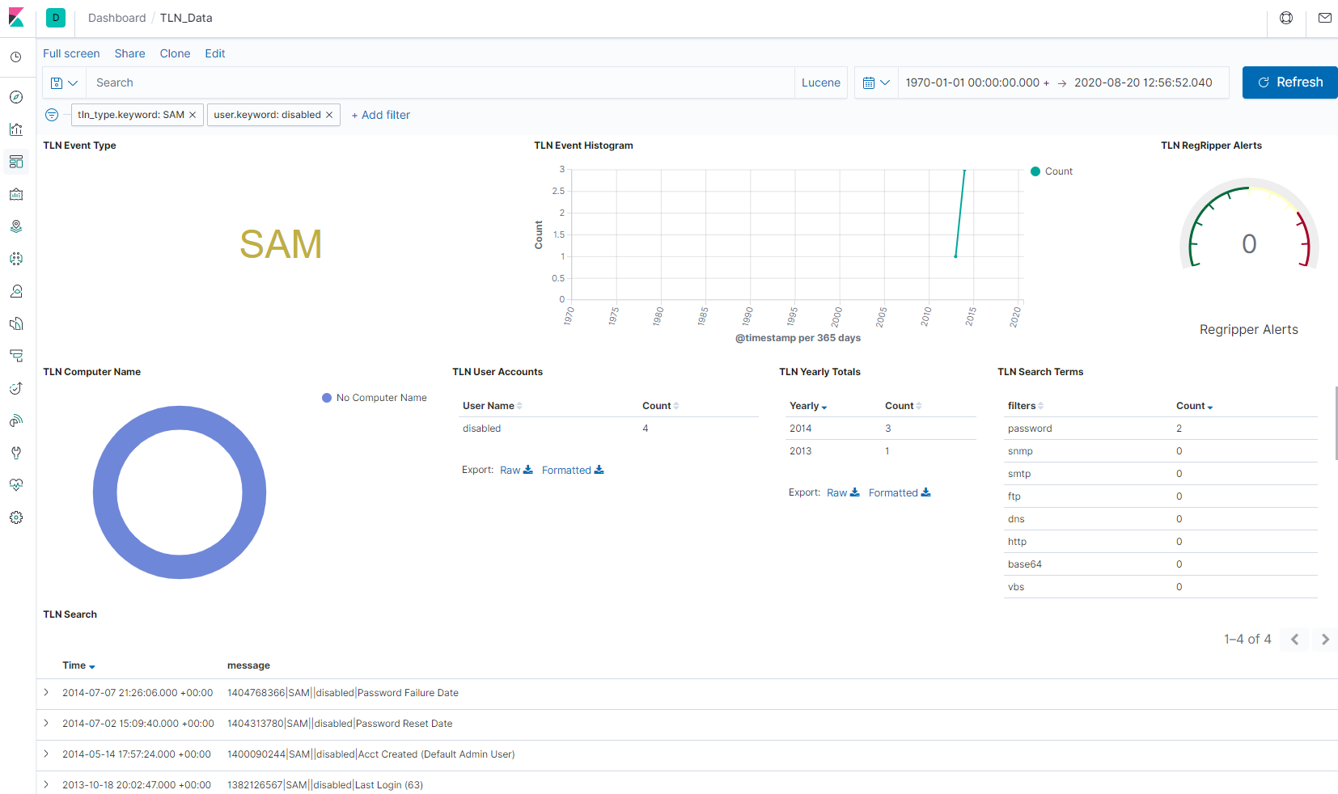
Task: Open the Share menu
Action: click(129, 53)
